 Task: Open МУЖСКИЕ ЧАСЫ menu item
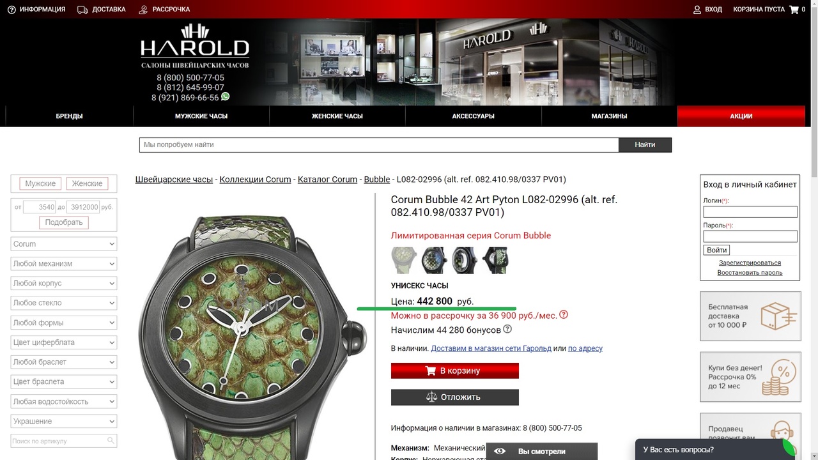click(201, 116)
